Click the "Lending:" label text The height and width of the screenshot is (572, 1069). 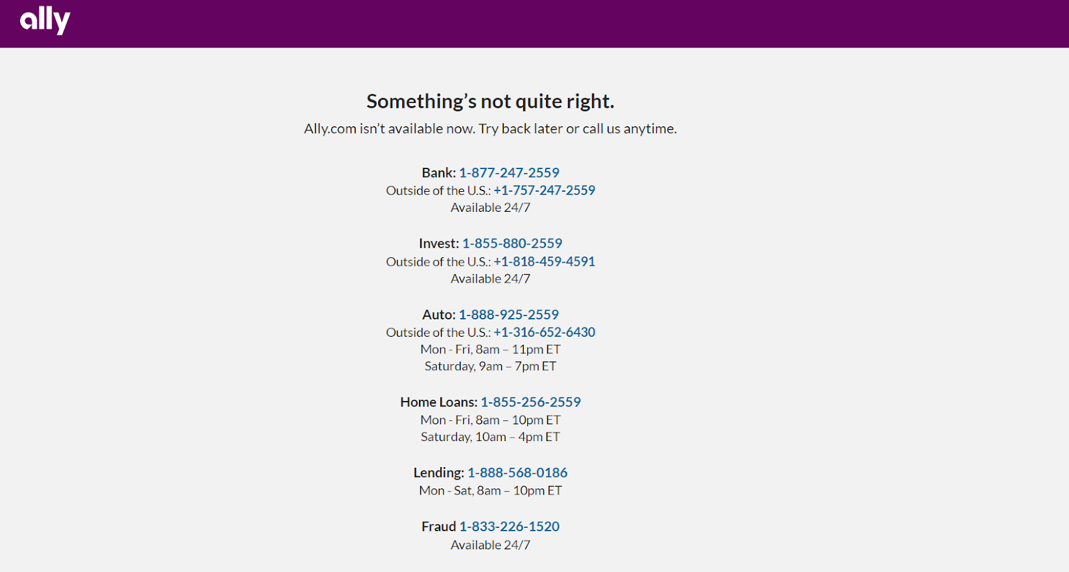438,473
